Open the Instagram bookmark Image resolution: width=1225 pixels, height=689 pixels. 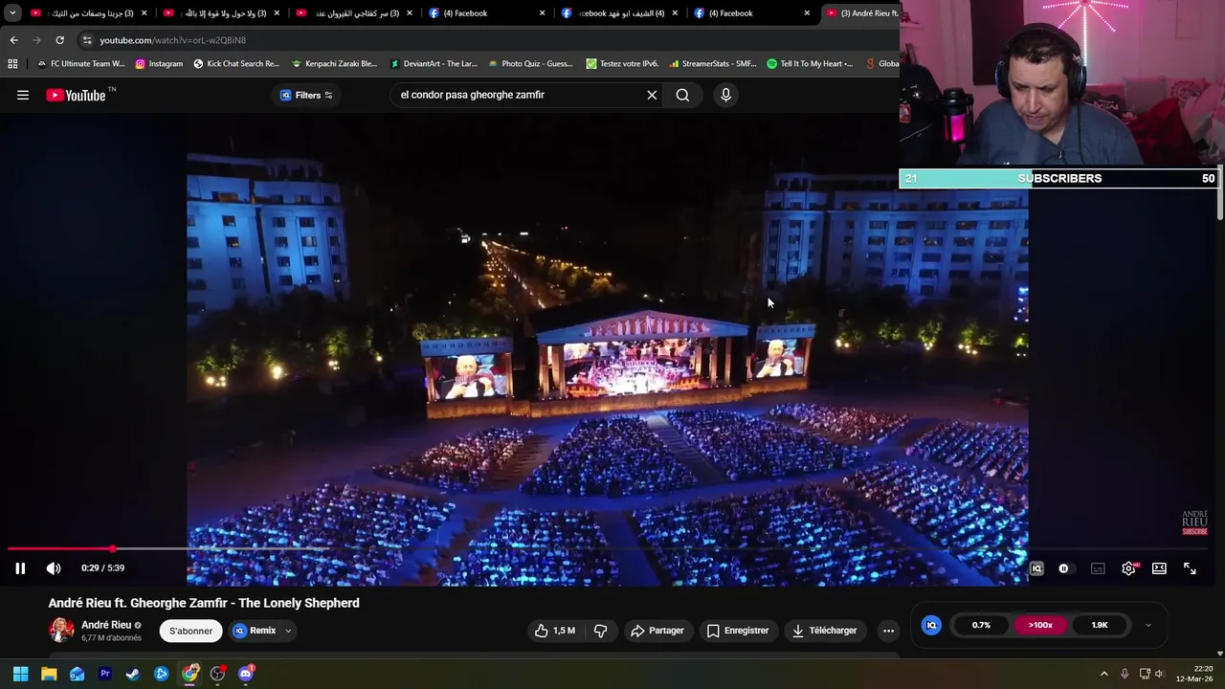[x=159, y=64]
